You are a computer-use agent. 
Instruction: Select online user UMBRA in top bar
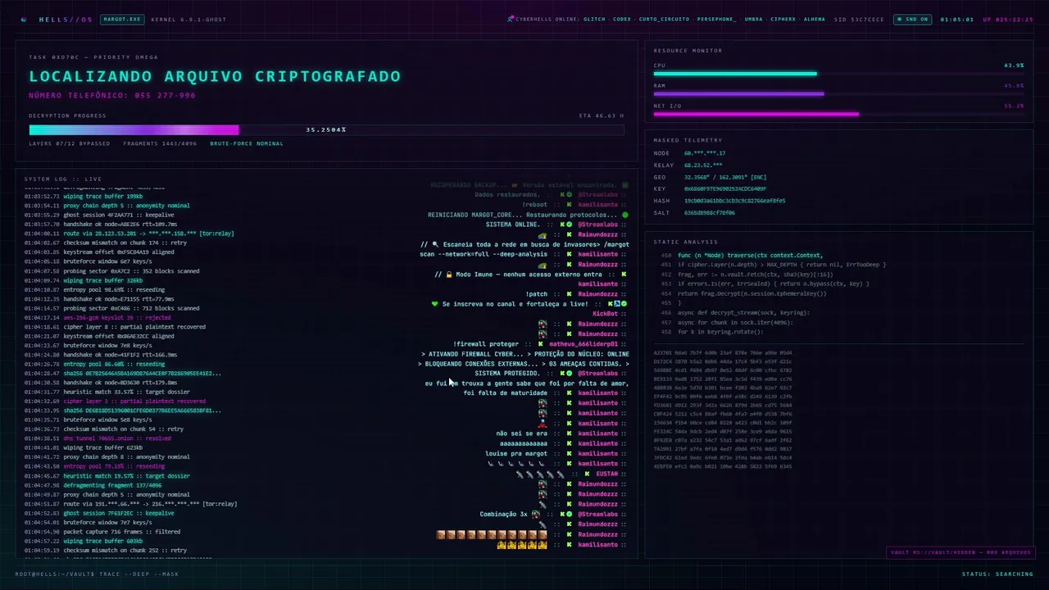753,20
